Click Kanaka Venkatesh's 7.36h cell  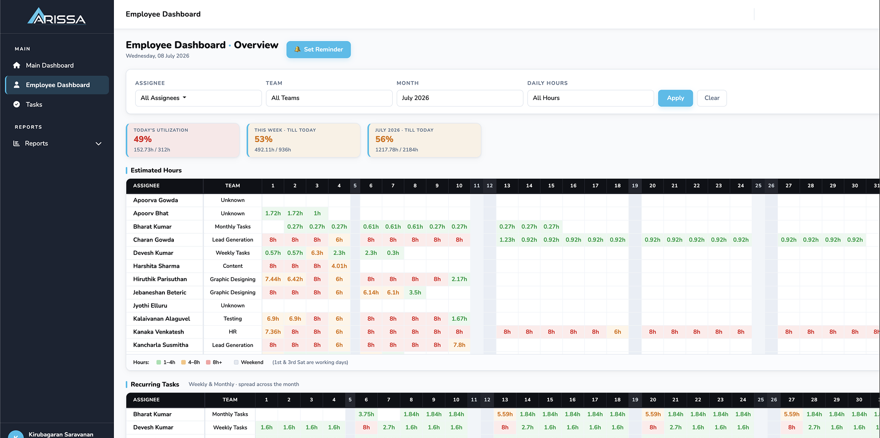pyautogui.click(x=273, y=332)
